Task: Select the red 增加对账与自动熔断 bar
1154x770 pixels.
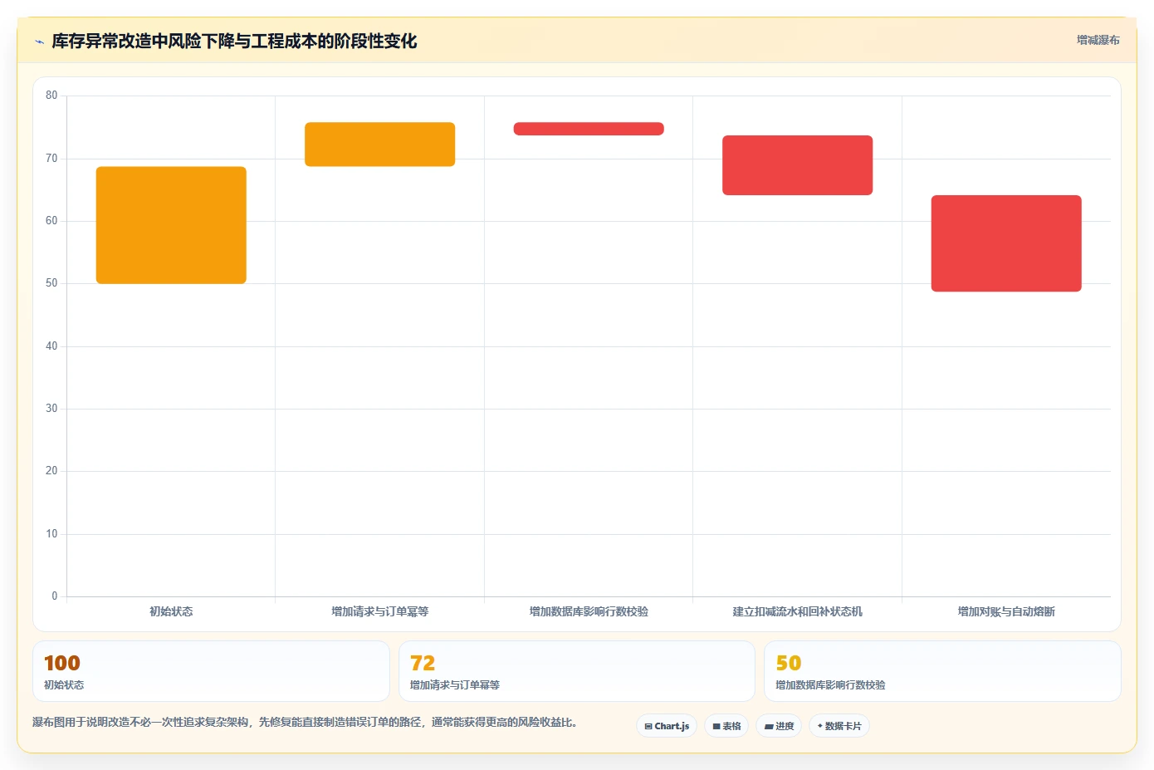Action: tap(1006, 243)
